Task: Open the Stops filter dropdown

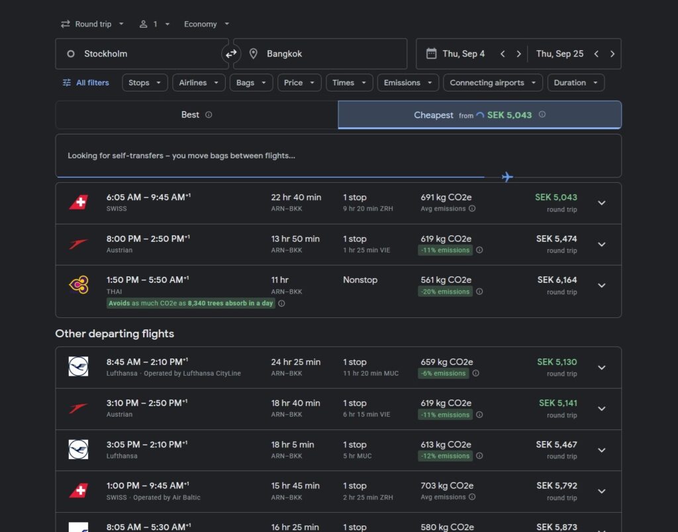Action: 144,83
